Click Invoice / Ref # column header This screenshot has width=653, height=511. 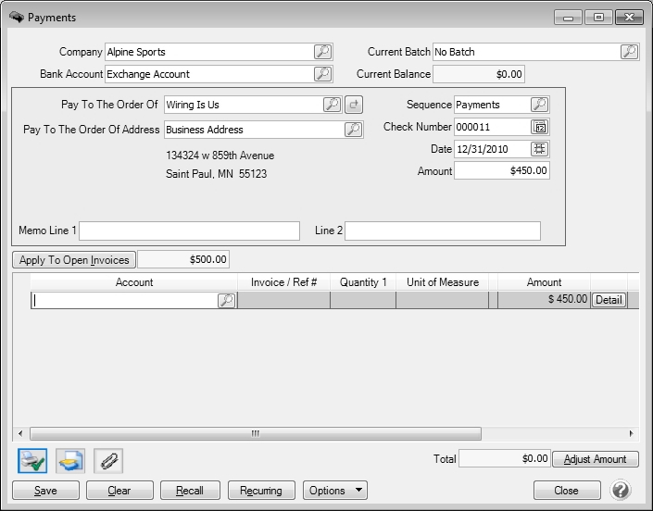click(x=284, y=282)
